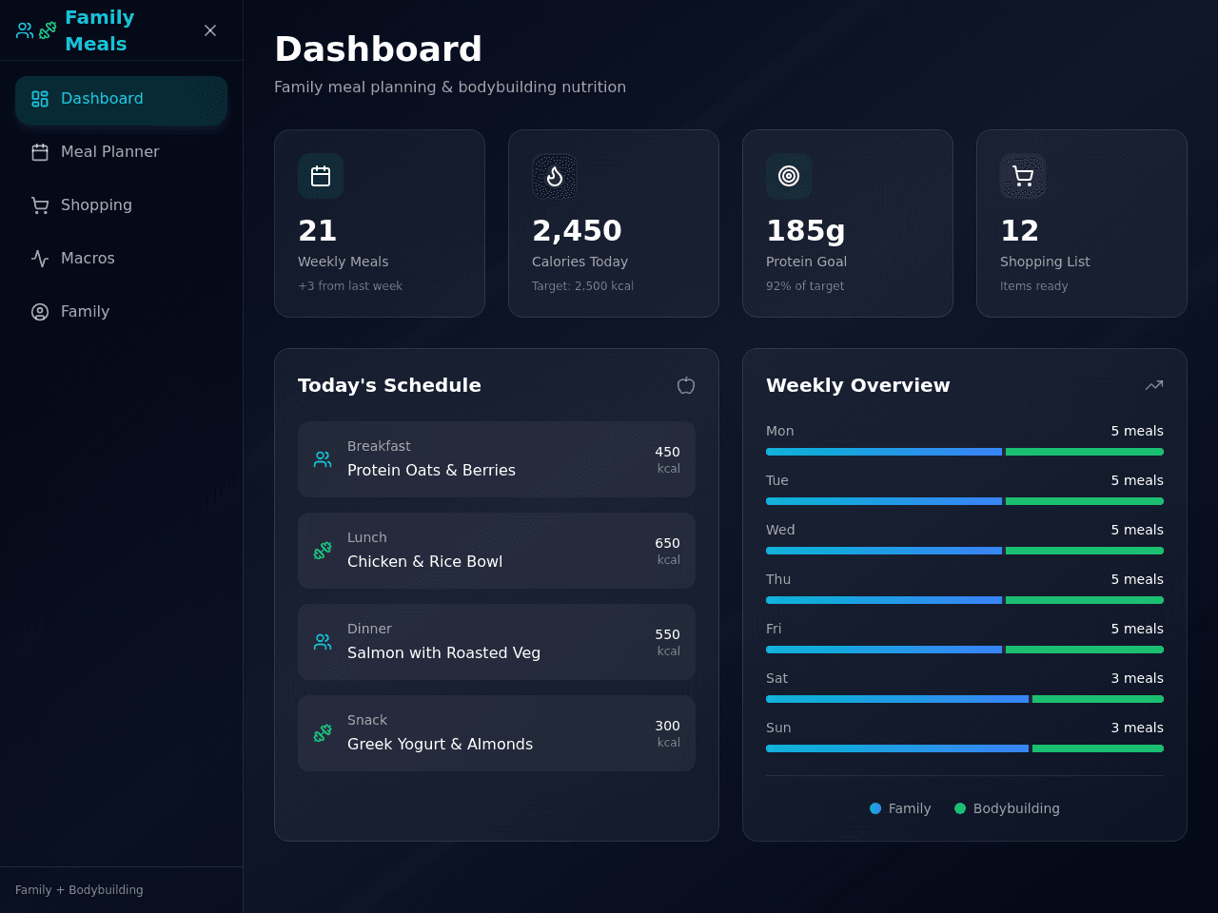1218x913 pixels.
Task: Click the Thursday meals progress bar
Action: (x=965, y=600)
